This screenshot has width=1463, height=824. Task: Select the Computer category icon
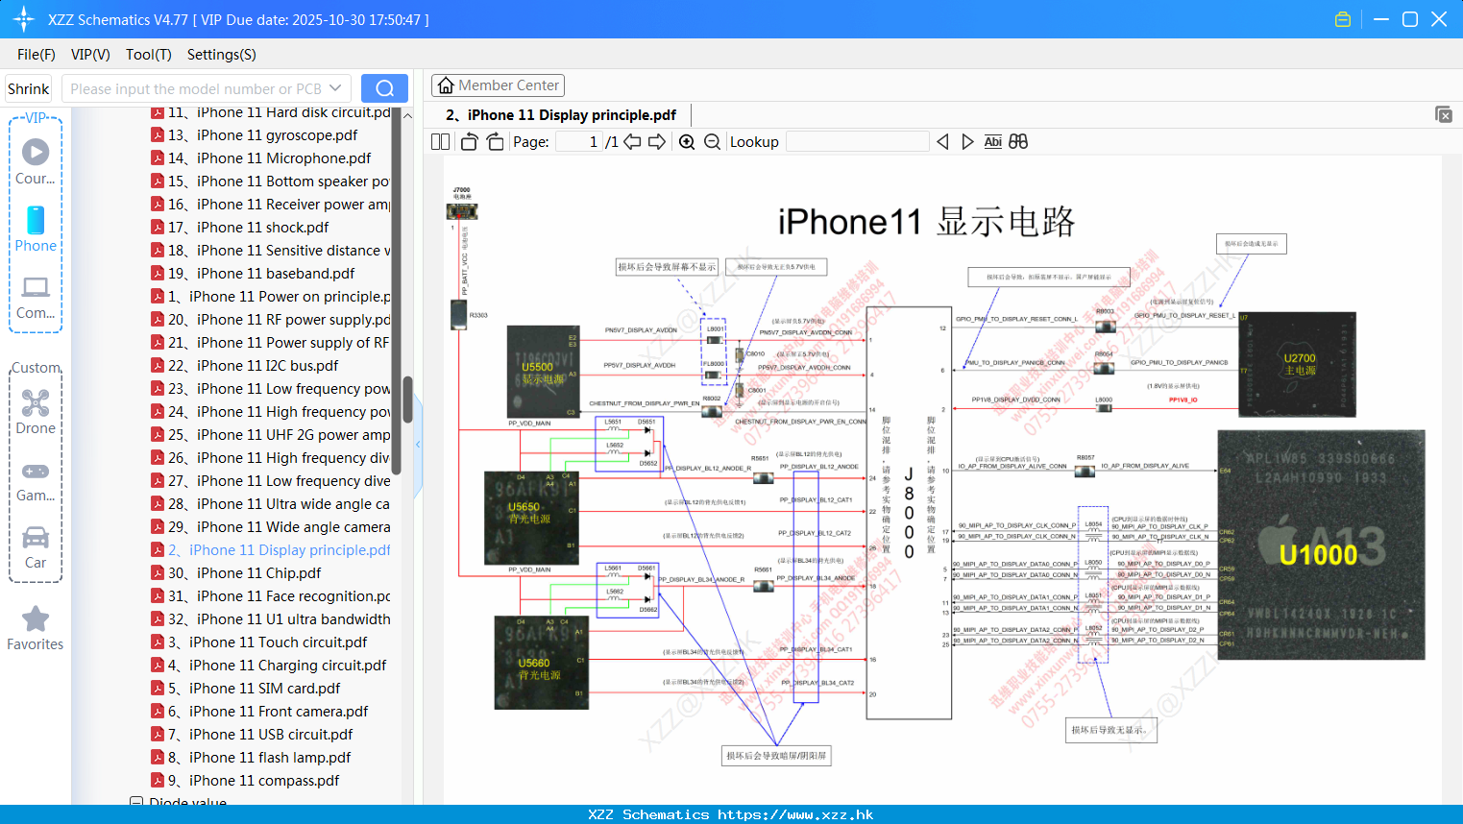pos(36,298)
